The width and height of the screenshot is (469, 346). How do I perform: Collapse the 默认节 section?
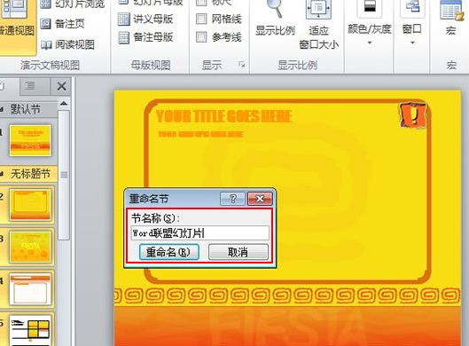[x=3, y=109]
